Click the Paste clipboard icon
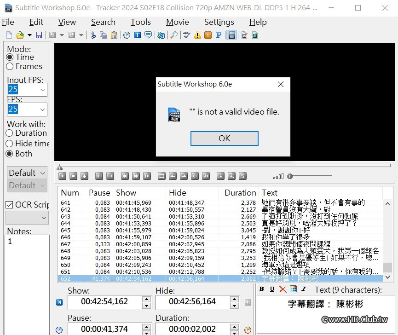Viewport: 398px width, 335px height. click(114, 35)
